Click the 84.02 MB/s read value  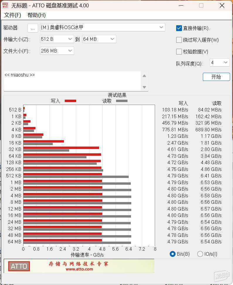(x=210, y=110)
